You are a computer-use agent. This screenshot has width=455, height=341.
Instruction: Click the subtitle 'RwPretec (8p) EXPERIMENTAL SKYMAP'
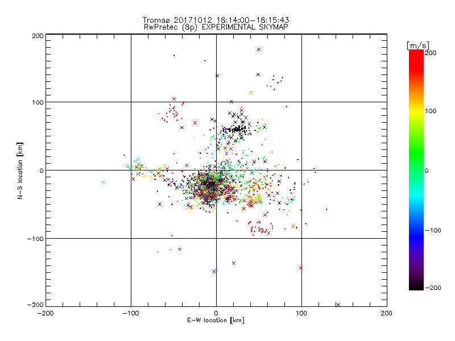tap(216, 27)
